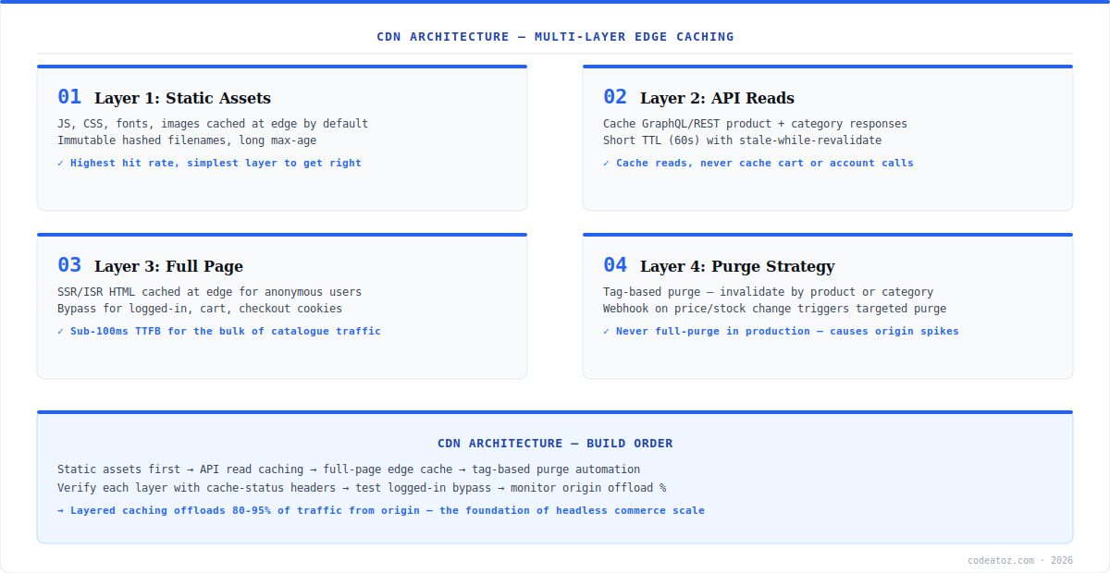Click the heading 'Layer 1: Static Assets'

click(182, 98)
